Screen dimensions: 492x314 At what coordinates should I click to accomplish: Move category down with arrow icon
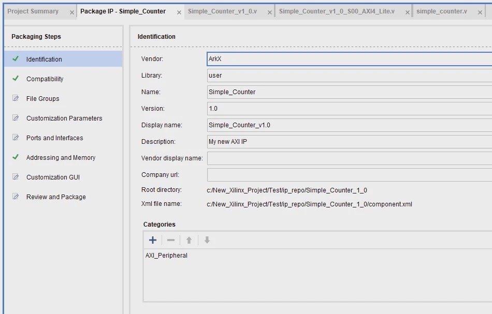pos(207,240)
